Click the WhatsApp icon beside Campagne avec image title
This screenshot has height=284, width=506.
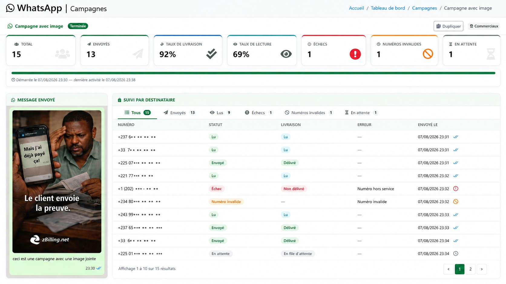coord(10,26)
